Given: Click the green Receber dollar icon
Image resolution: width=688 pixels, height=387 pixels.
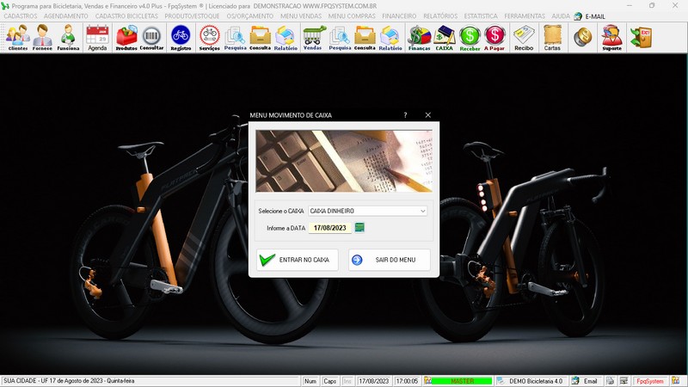Looking at the screenshot, I should pyautogui.click(x=470, y=38).
